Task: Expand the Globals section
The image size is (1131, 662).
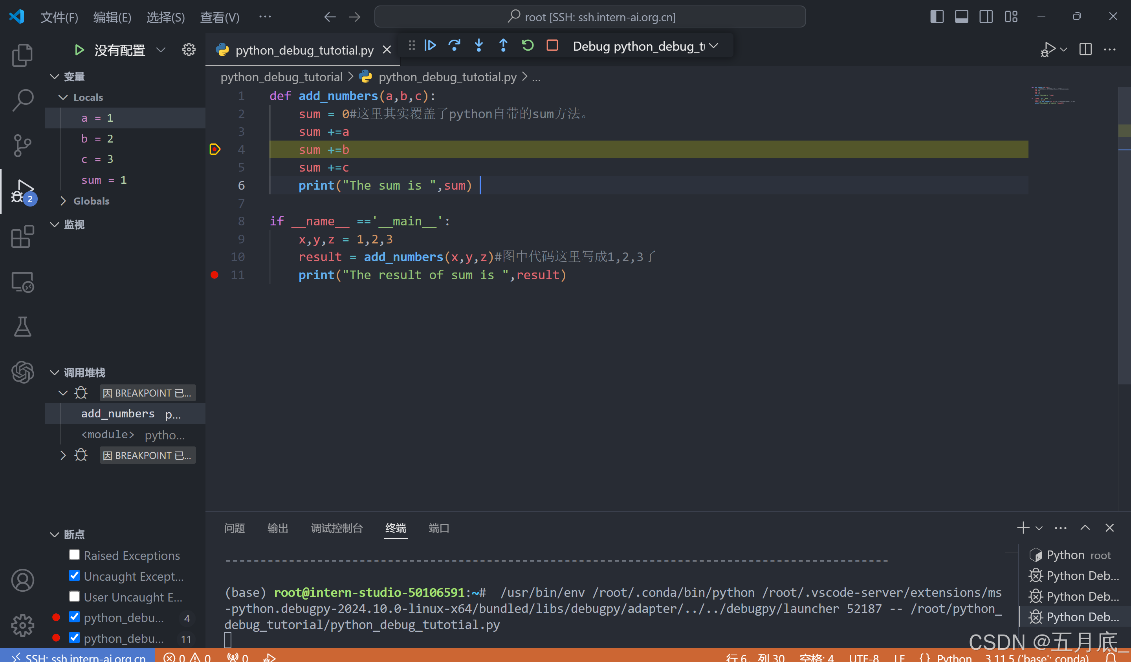Action: point(64,201)
